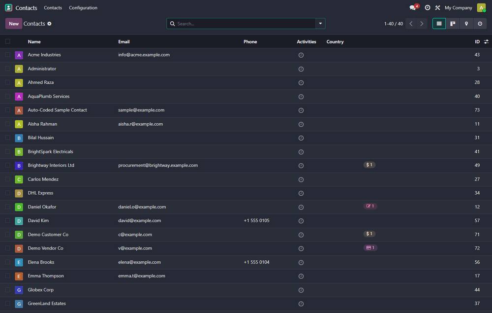
Task: Click the $ 1 badge for Demo Customer Co
Action: point(369,234)
